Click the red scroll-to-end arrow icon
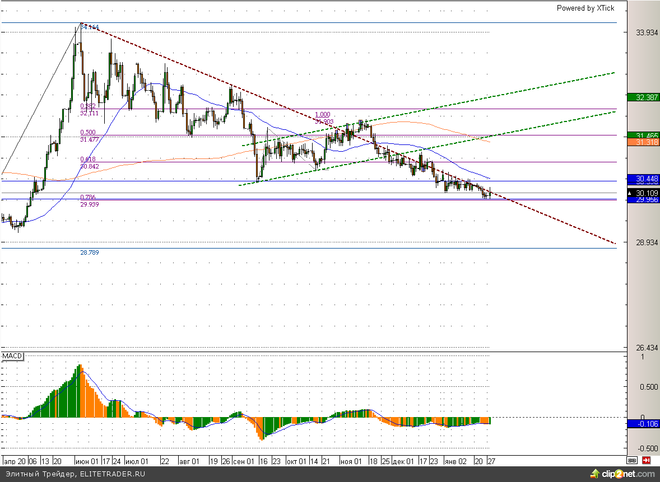 click(x=646, y=460)
